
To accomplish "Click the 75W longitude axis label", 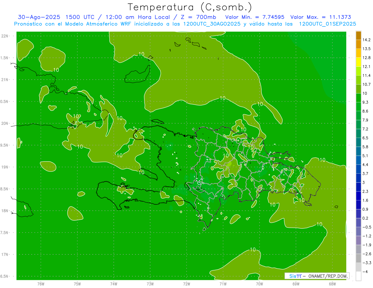I will [77, 284].
